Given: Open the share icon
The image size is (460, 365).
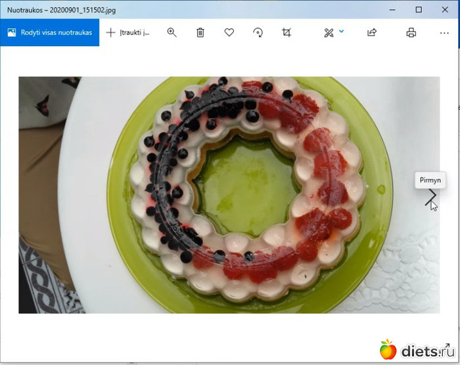Looking at the screenshot, I should point(372,32).
